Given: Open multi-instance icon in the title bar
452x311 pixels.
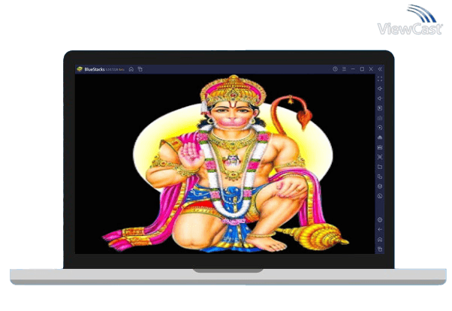Looking at the screenshot, I should (x=140, y=69).
